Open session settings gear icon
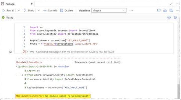This screenshot has width=181, height=100. tap(175, 18)
